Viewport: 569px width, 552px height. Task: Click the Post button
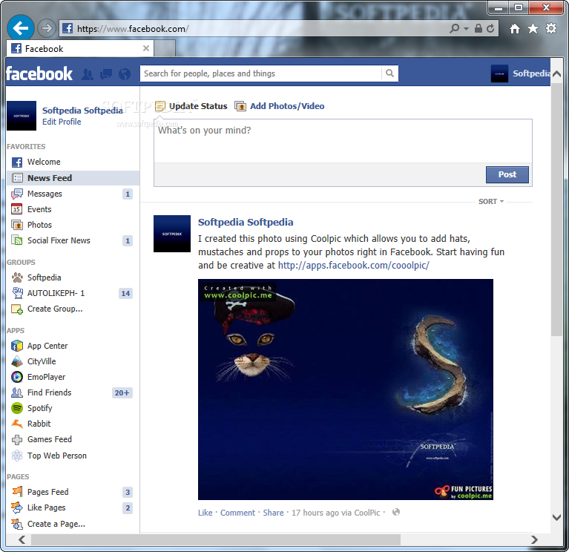point(507,174)
